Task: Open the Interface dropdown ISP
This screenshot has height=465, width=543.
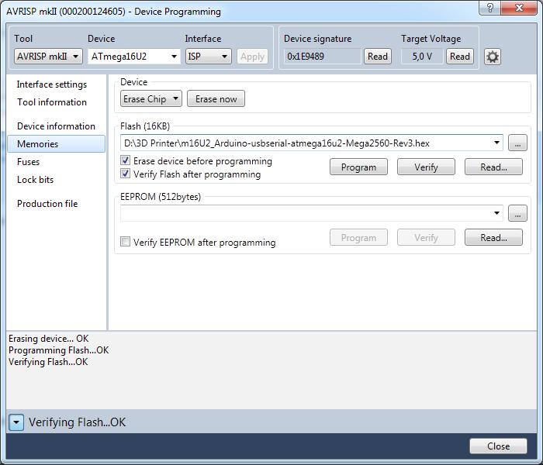Action: point(209,57)
